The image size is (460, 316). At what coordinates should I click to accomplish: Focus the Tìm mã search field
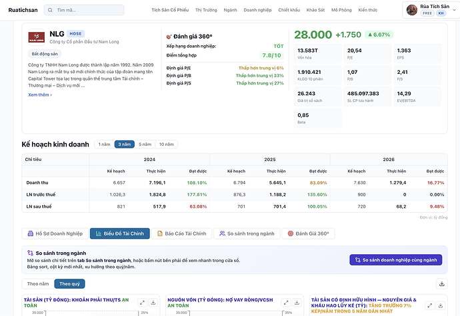(84, 10)
